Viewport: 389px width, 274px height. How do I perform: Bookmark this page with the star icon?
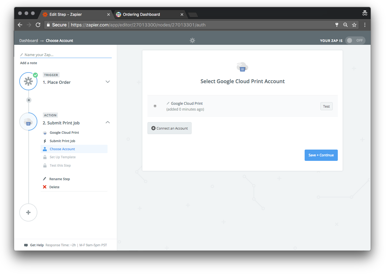coord(354,25)
